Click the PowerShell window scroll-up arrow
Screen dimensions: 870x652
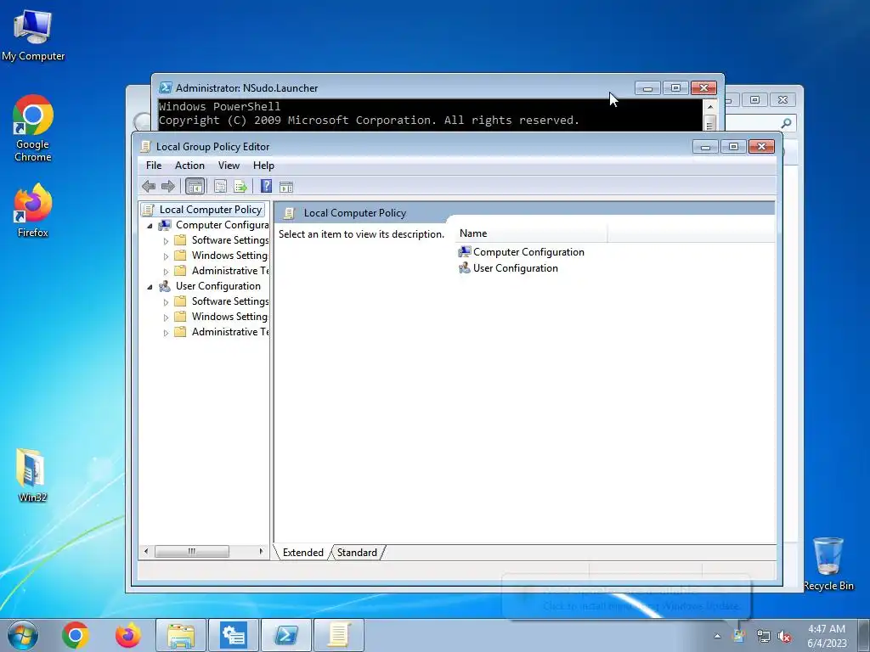click(x=709, y=106)
